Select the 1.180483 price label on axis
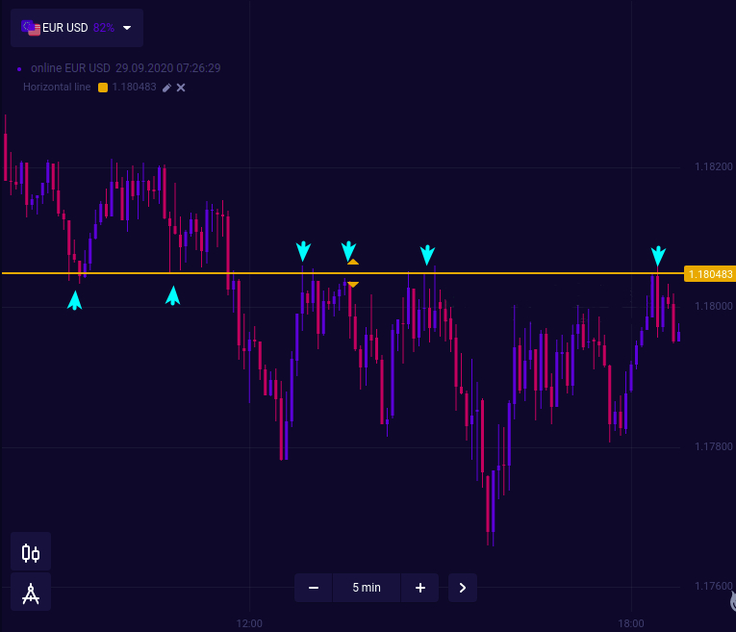 tap(710, 274)
